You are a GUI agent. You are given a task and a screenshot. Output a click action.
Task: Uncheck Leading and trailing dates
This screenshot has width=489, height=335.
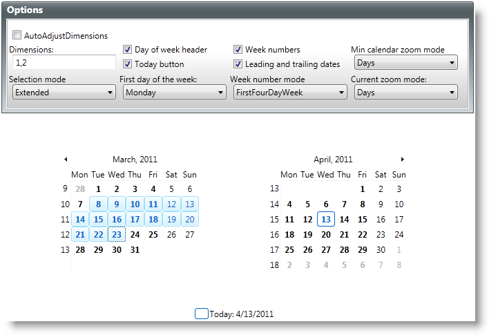pyautogui.click(x=238, y=64)
